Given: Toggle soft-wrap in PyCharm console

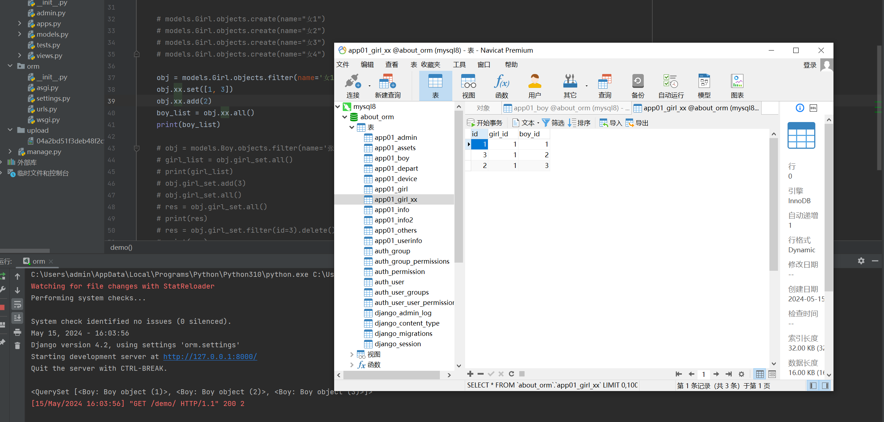Looking at the screenshot, I should click(x=17, y=304).
